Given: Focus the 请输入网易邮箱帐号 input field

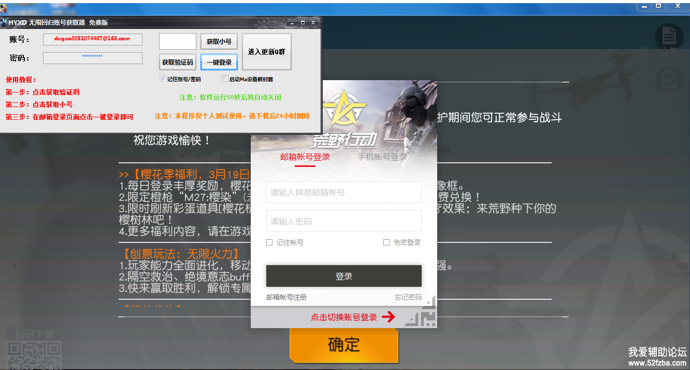Looking at the screenshot, I should point(344,192).
